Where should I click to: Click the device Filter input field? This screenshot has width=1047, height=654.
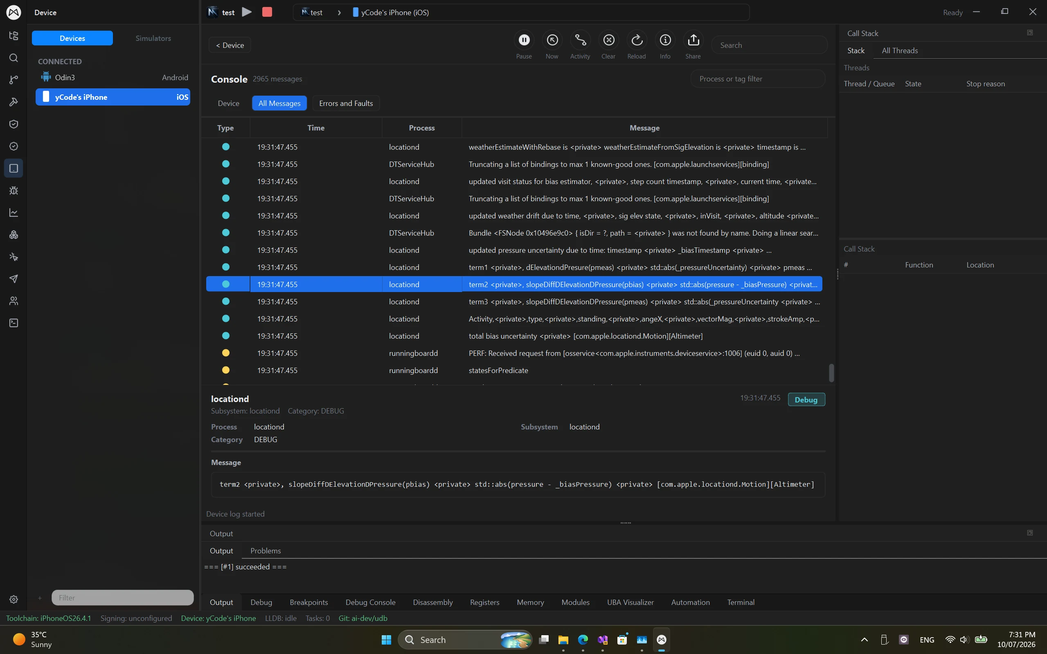pos(122,598)
